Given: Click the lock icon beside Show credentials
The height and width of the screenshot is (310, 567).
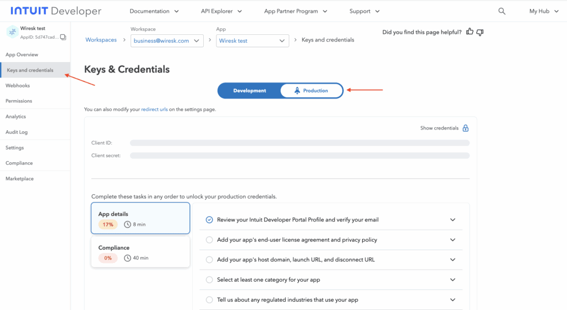Looking at the screenshot, I should coord(465,128).
